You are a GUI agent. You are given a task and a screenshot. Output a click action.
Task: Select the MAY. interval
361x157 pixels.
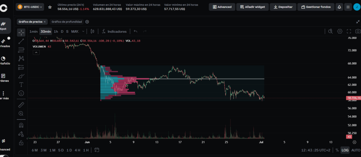pos(75,32)
